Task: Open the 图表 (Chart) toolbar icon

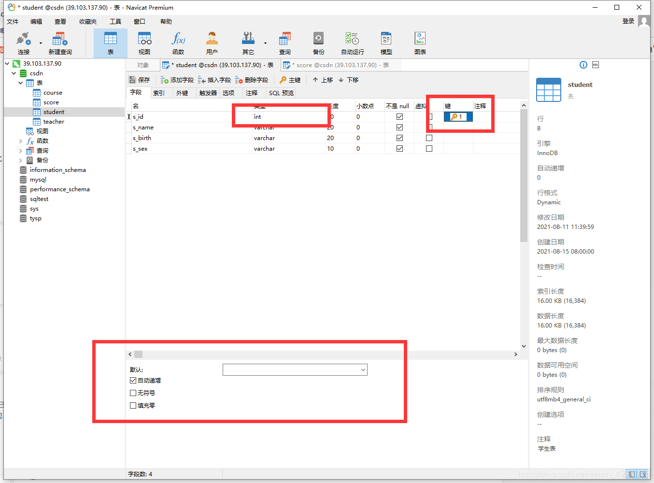Action: (420, 43)
